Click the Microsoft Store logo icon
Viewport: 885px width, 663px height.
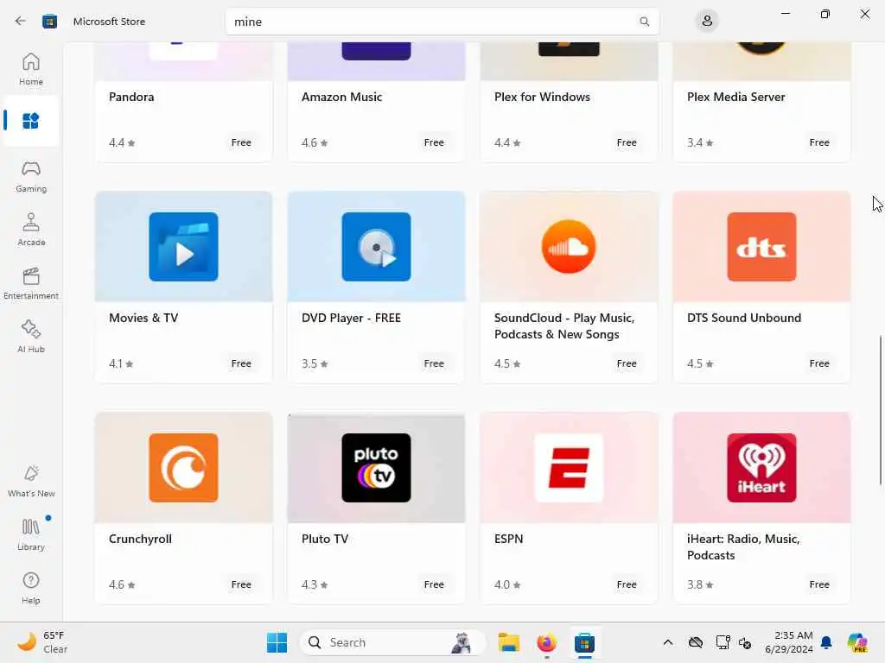pyautogui.click(x=49, y=22)
